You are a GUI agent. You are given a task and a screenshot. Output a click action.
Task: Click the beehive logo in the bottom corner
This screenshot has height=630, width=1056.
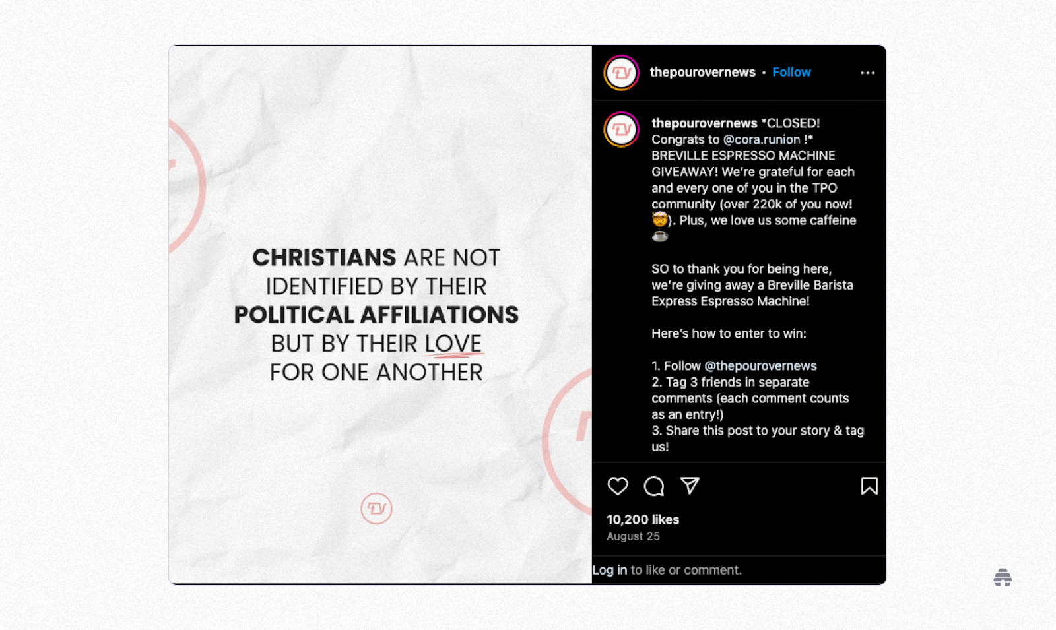pos(1003,577)
